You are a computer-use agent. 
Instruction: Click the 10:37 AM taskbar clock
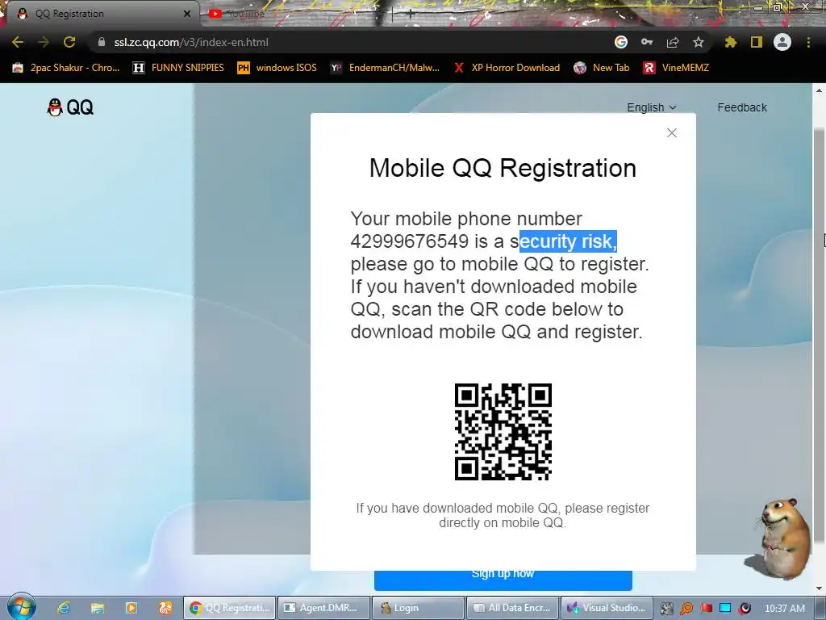click(784, 609)
